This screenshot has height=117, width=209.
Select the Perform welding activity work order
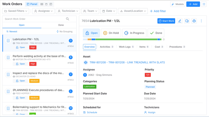tap(40, 60)
